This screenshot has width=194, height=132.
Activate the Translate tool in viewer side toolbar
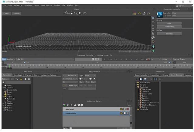[153, 26]
